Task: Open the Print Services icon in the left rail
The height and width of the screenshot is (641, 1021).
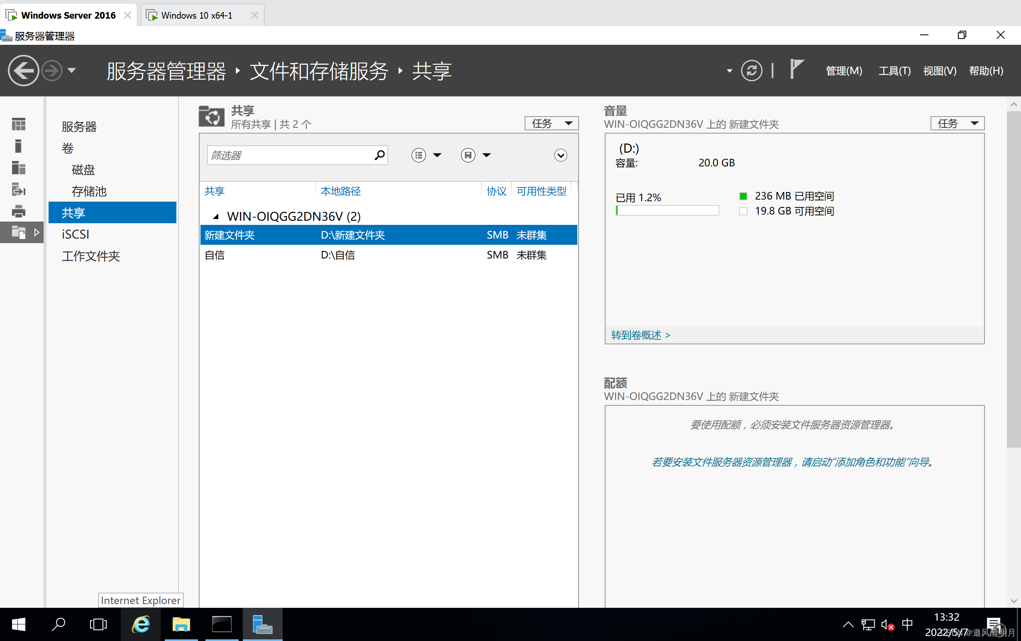Action: coord(19,211)
